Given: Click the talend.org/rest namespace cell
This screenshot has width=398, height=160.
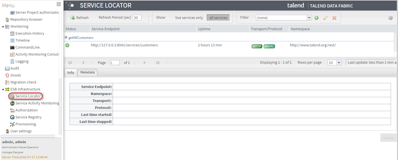Looking at the screenshot, I should tap(313, 45).
